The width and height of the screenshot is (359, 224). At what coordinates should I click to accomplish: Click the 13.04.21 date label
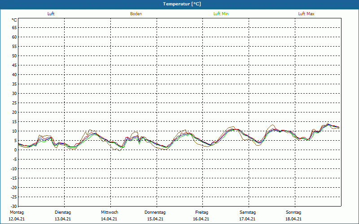(63, 219)
